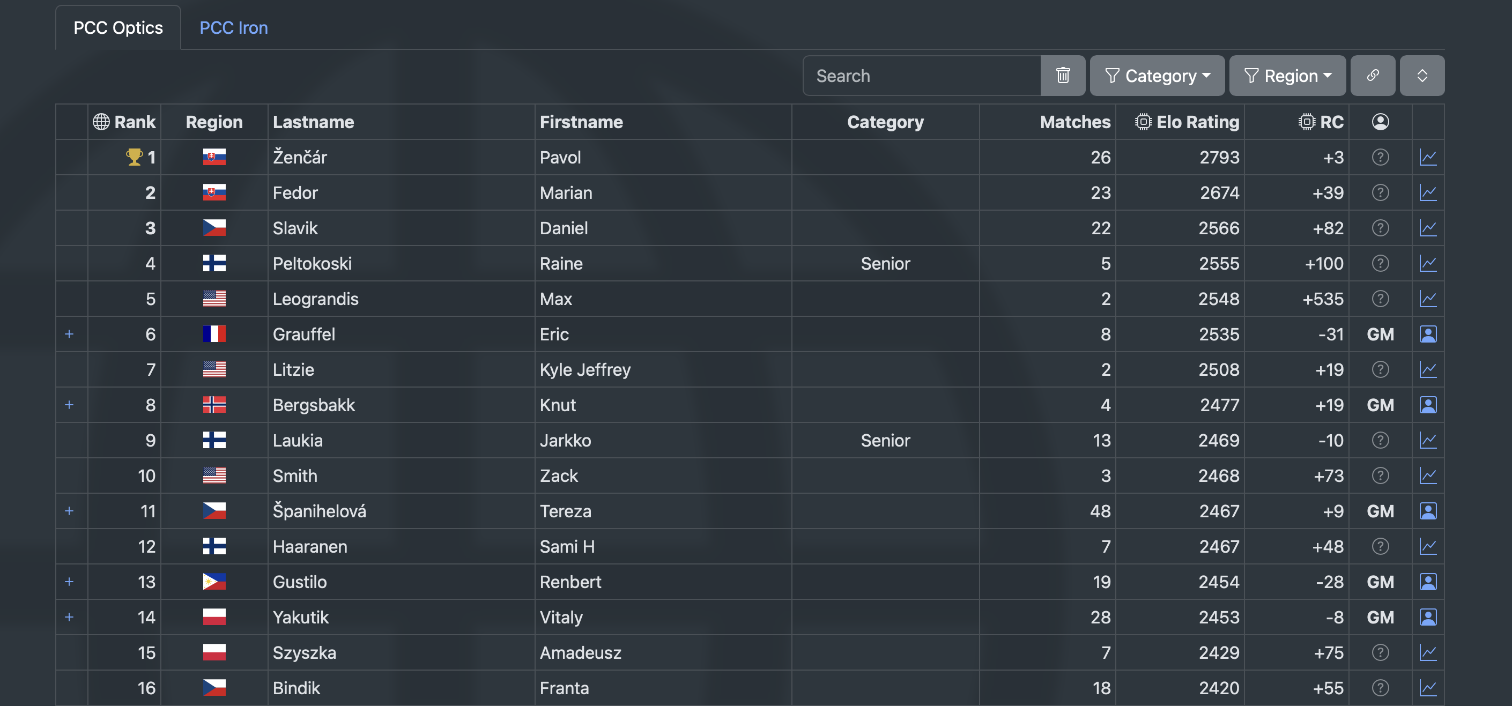Viewport: 1512px width, 706px height.
Task: Switch to the PCC Iron tab
Action: tap(234, 27)
